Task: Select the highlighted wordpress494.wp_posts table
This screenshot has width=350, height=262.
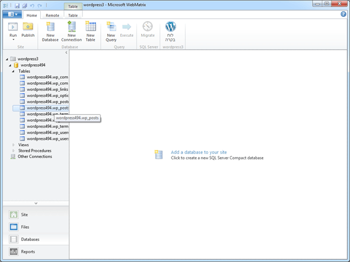Action: click(x=41, y=108)
